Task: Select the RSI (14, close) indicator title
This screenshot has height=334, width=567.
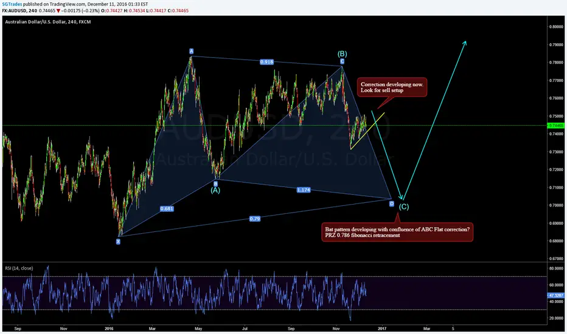Action: point(19,268)
